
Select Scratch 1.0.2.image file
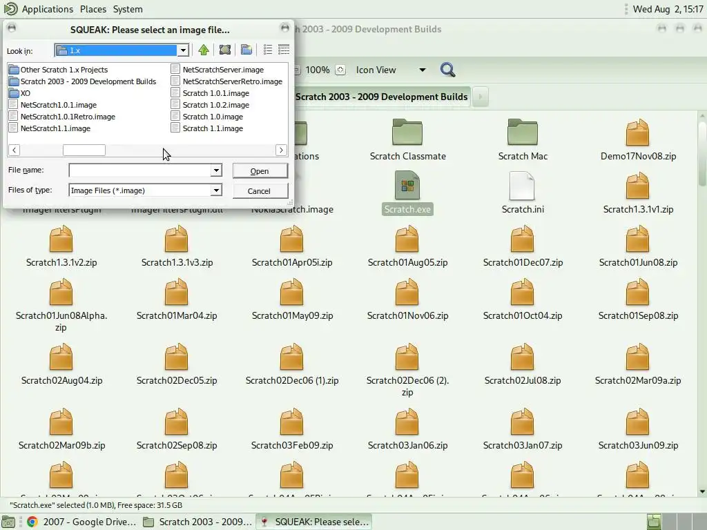(x=210, y=105)
